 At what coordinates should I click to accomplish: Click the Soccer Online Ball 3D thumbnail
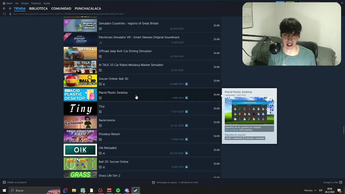click(x=80, y=81)
